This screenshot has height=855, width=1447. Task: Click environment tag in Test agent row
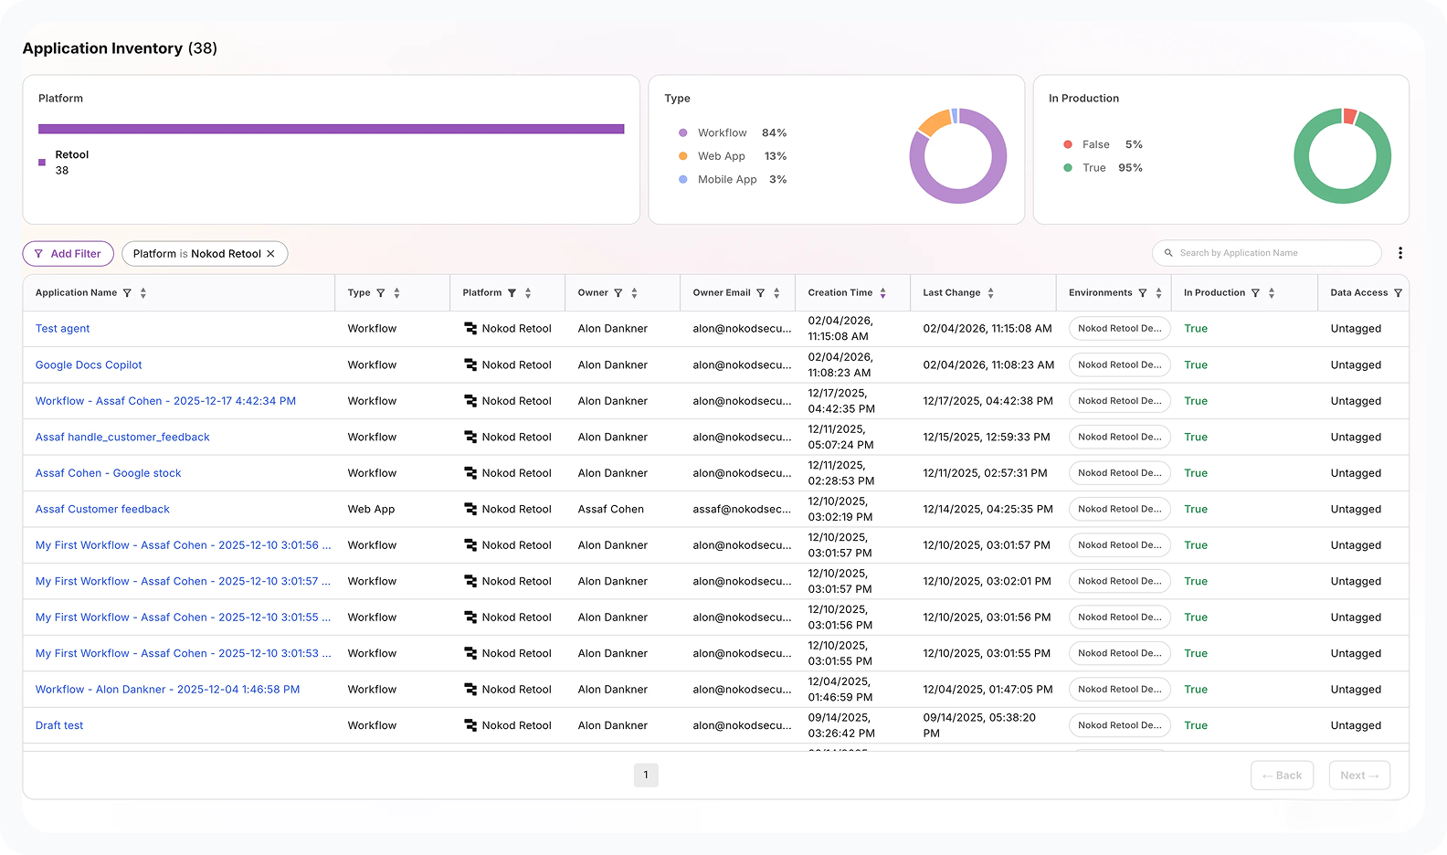pyautogui.click(x=1120, y=329)
